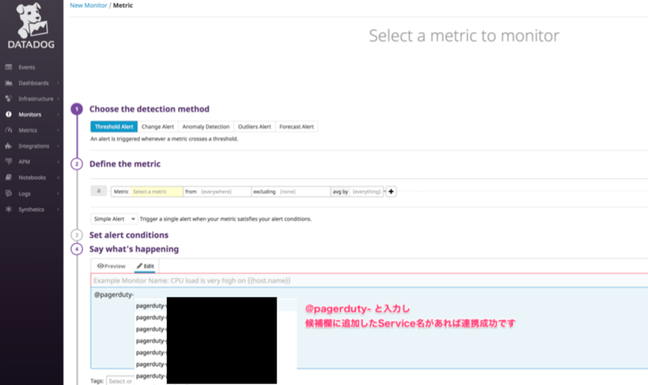Click the excluding (none) field
The height and width of the screenshot is (385, 648).
click(291, 192)
